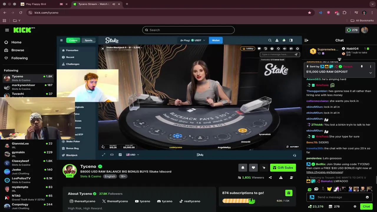Open markynextdoor channel in sidebar
The width and height of the screenshot is (377, 212).
pyautogui.click(x=28, y=87)
